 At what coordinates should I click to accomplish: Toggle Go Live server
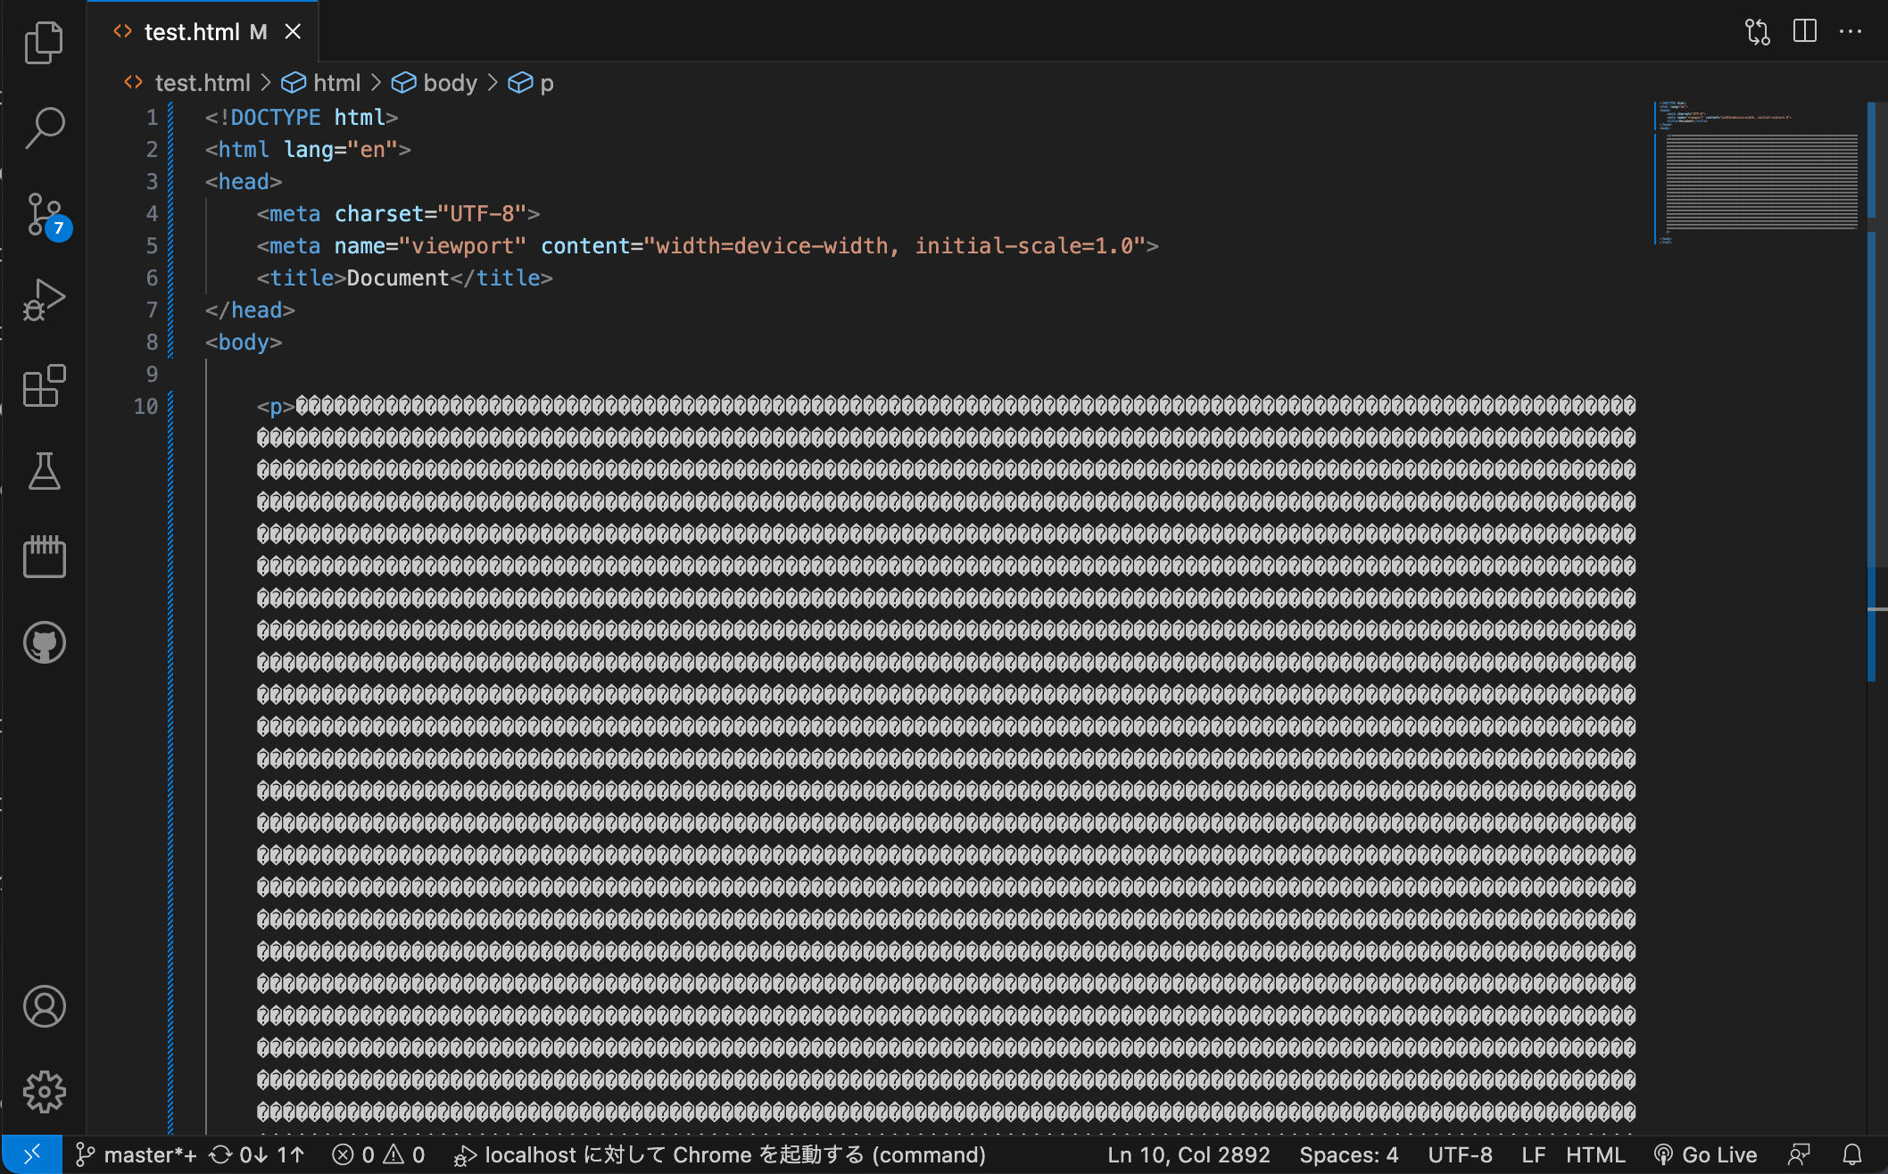tap(1705, 1154)
